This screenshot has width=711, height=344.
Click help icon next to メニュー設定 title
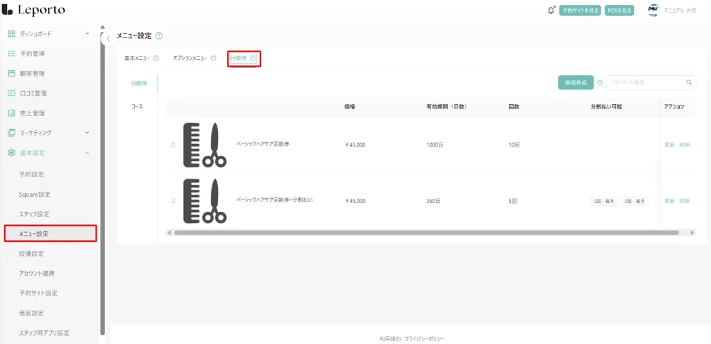159,35
